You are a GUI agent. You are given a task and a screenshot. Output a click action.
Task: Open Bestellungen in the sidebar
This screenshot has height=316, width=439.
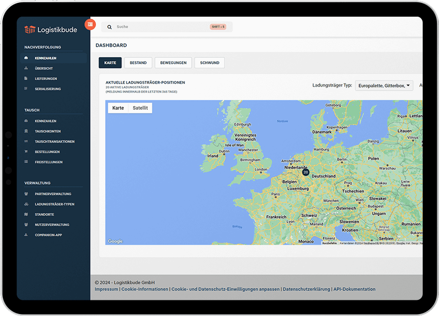click(x=47, y=152)
